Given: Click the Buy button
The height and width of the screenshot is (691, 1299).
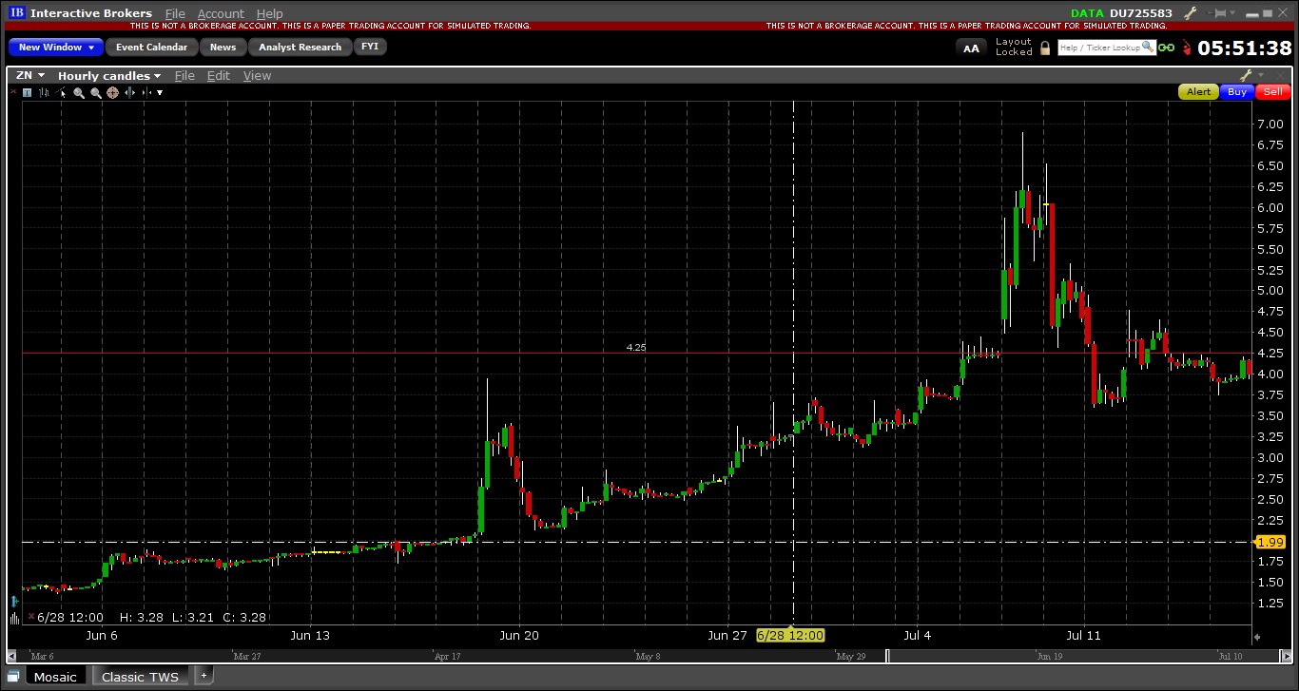Looking at the screenshot, I should pyautogui.click(x=1236, y=91).
